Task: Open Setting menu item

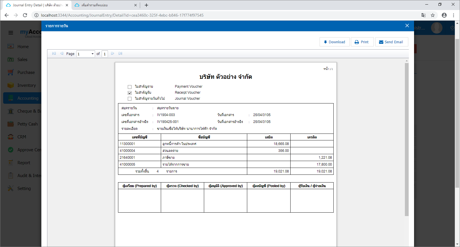Action: (x=24, y=189)
